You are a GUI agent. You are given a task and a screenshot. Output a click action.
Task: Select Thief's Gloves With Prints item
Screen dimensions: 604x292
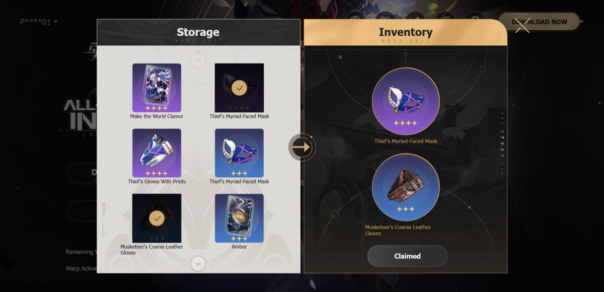pos(157,153)
